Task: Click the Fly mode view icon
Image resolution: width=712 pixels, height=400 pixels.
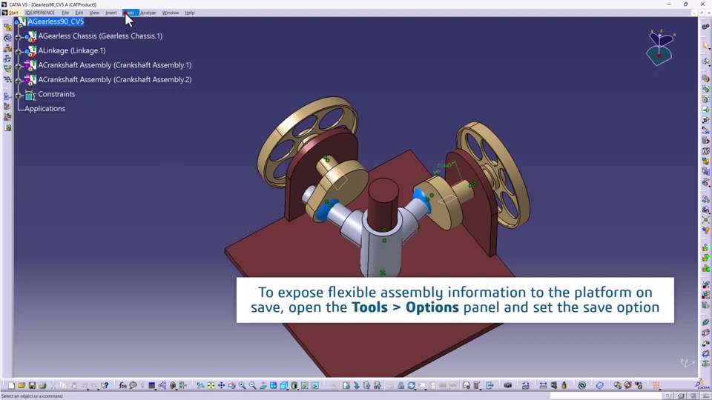Action: [x=200, y=385]
